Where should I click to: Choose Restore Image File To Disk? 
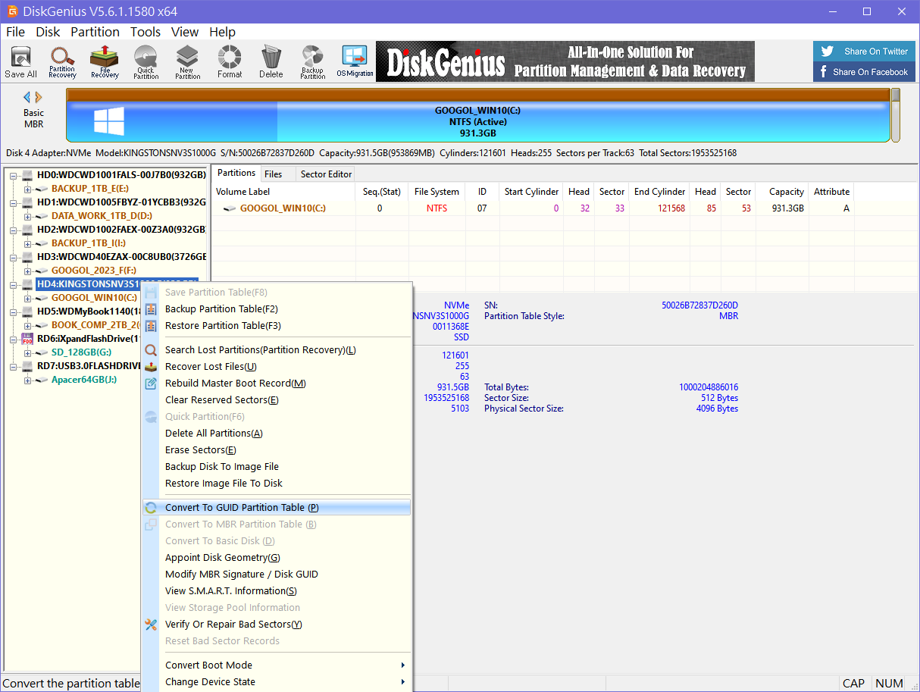277,484
